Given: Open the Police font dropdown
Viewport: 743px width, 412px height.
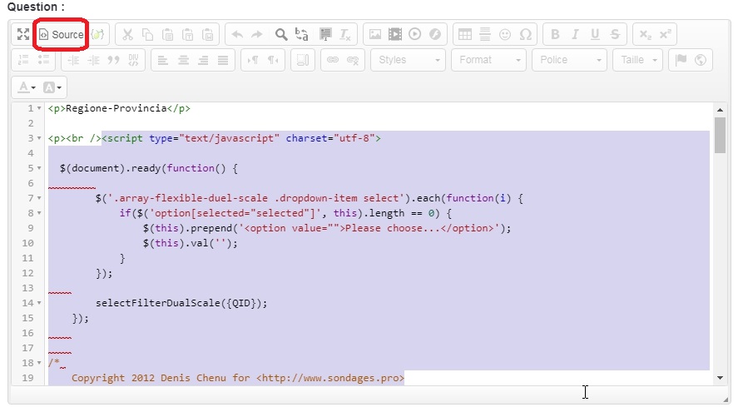Looking at the screenshot, I should tap(570, 60).
